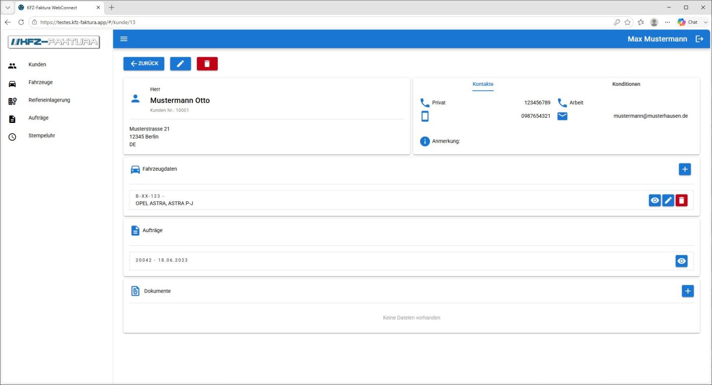Reload the page with browser refresh button

click(21, 22)
